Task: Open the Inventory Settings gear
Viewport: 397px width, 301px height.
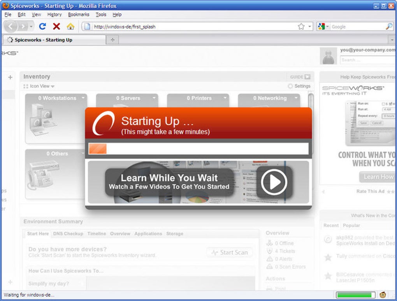Action: 290,86
